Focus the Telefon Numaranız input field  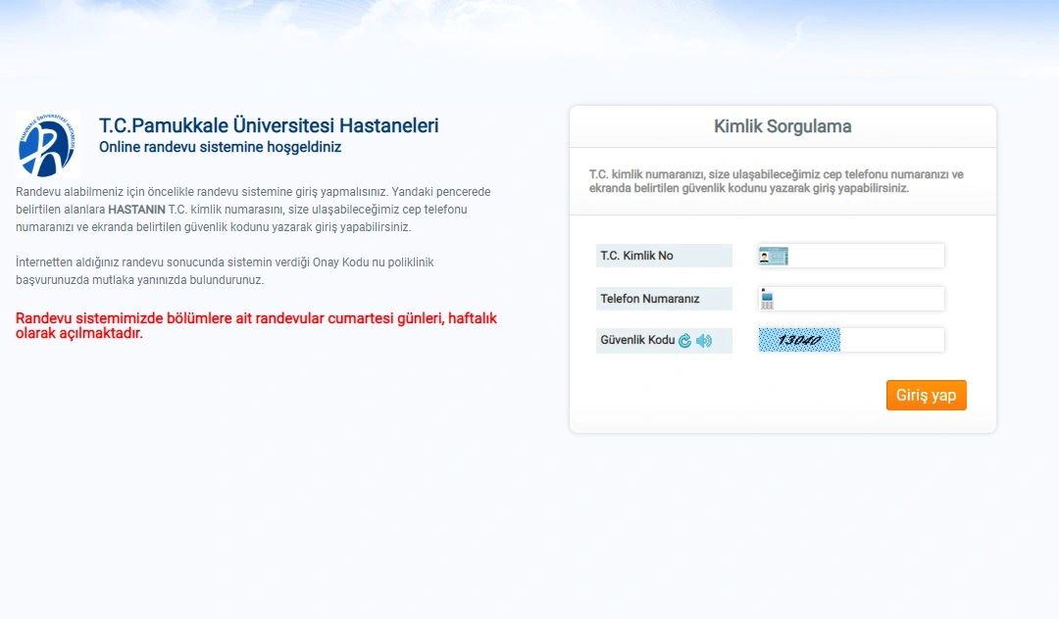click(851, 299)
